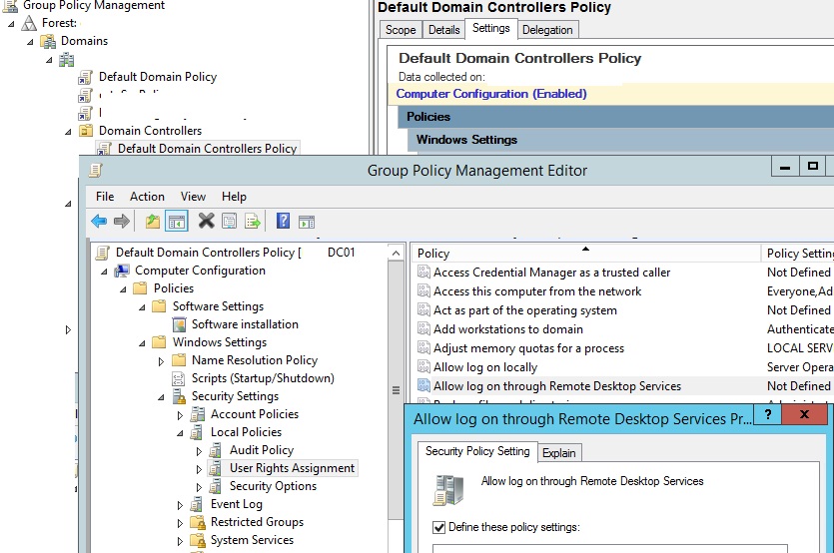
Task: Expand the Name Resolution Policy node
Action: [x=161, y=360]
